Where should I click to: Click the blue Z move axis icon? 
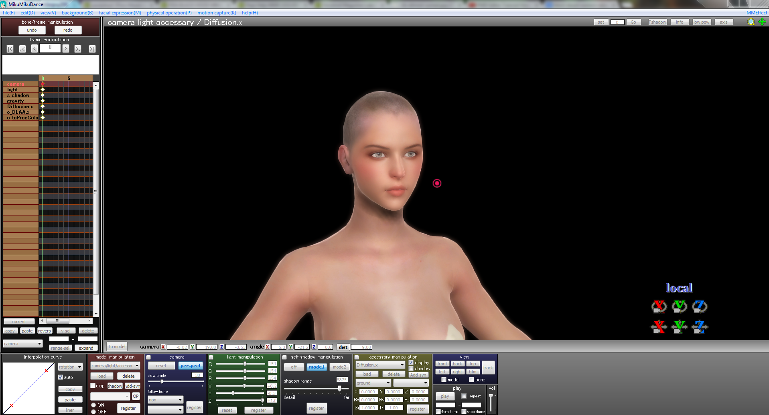[700, 326]
